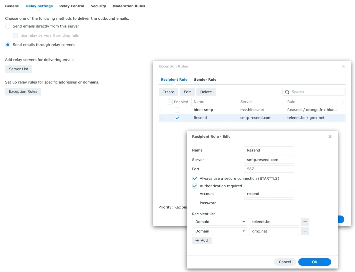Viewport: 355px width, 272px height.
Task: Confirm the rule with OK
Action: 315,262
